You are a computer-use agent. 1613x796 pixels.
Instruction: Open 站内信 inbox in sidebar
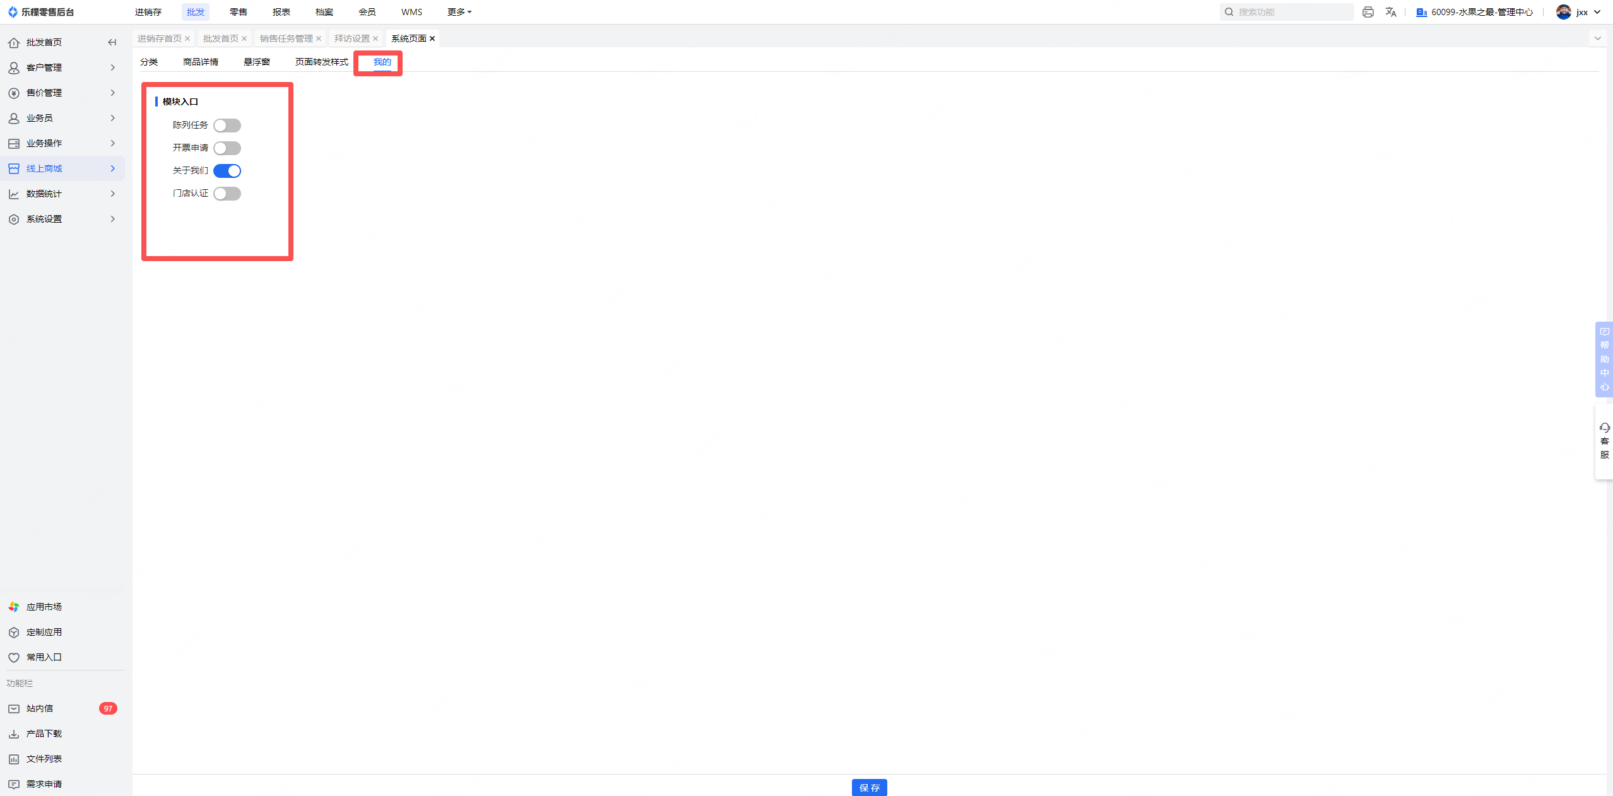point(40,708)
